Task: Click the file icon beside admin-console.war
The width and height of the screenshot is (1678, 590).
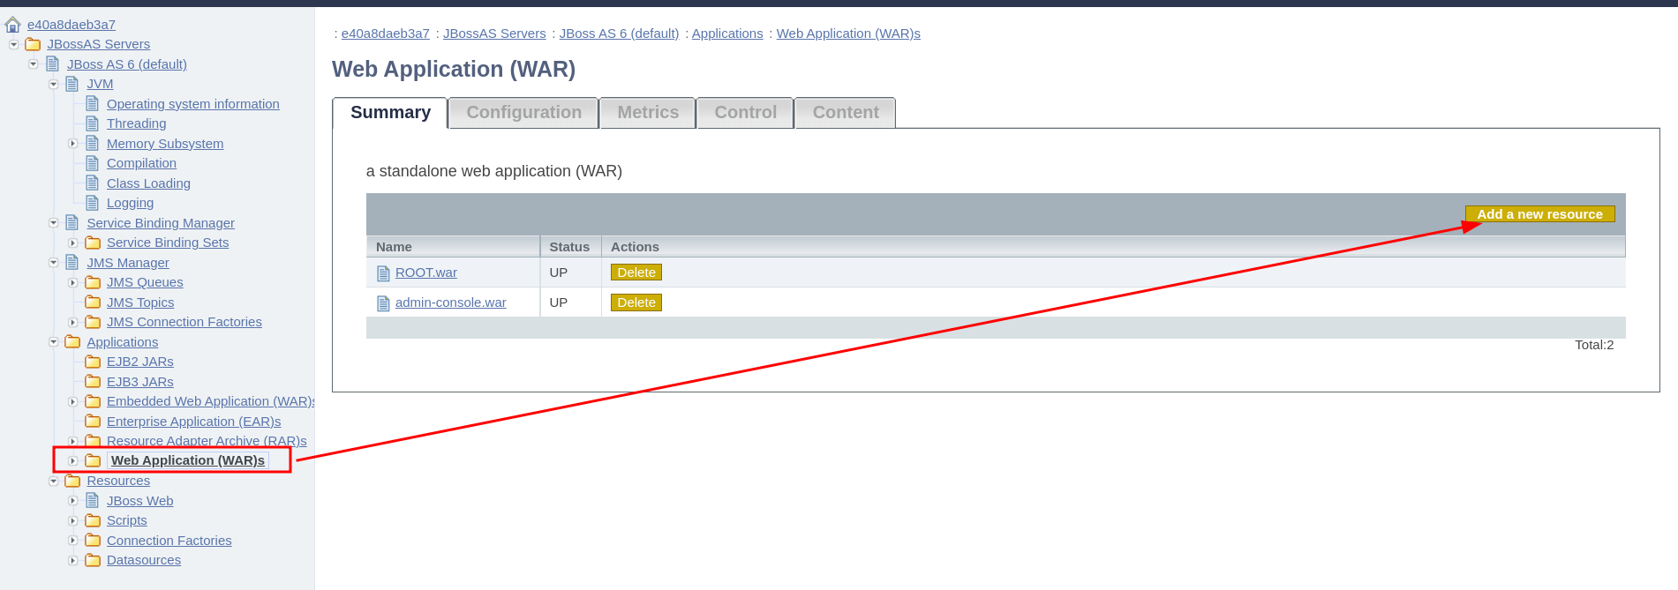Action: (383, 303)
